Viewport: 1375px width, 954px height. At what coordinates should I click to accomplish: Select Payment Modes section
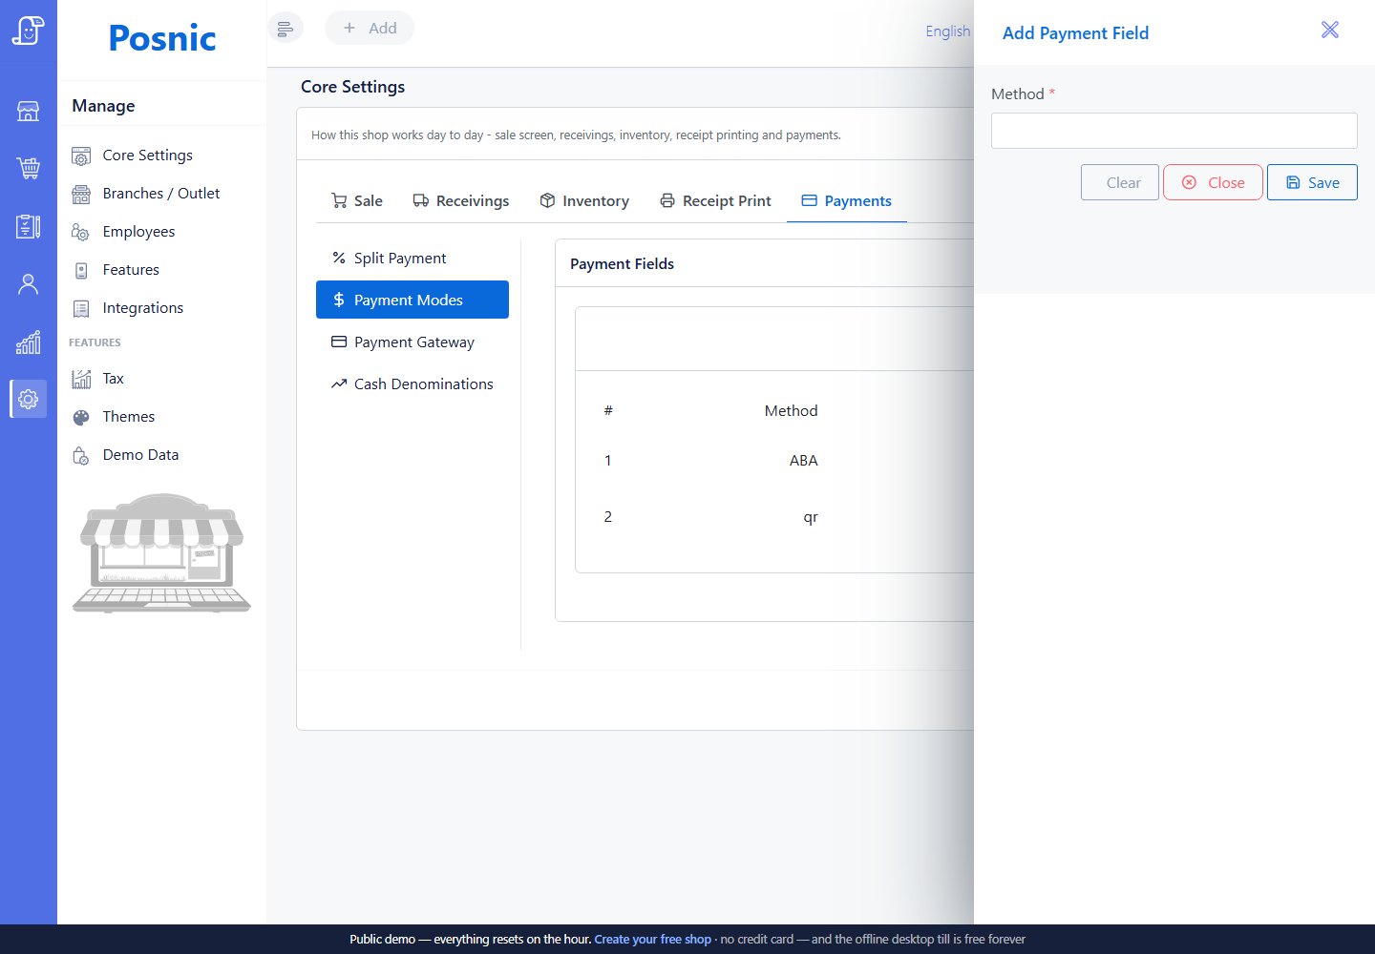point(412,300)
